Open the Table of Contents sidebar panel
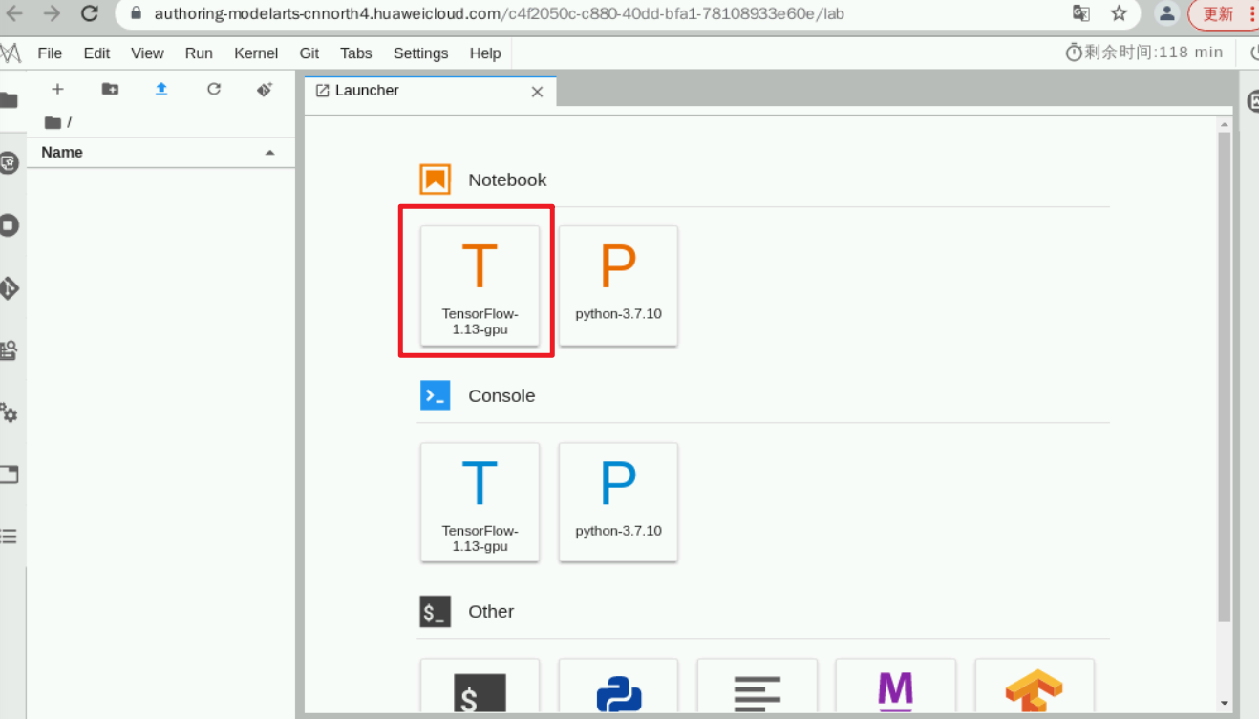 pos(9,537)
